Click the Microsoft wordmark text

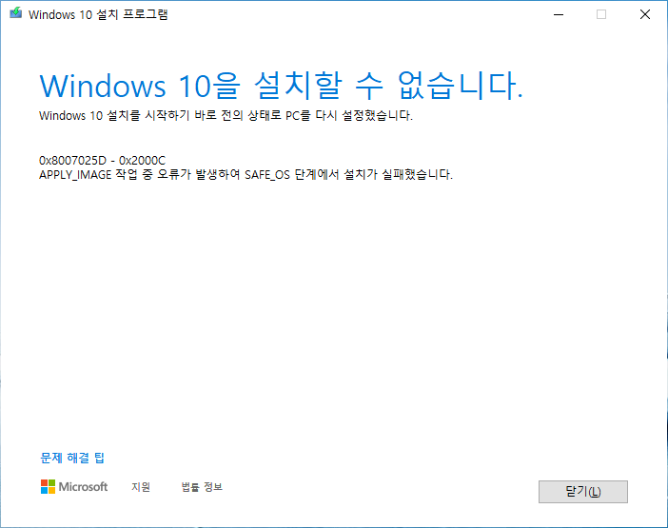(x=84, y=487)
